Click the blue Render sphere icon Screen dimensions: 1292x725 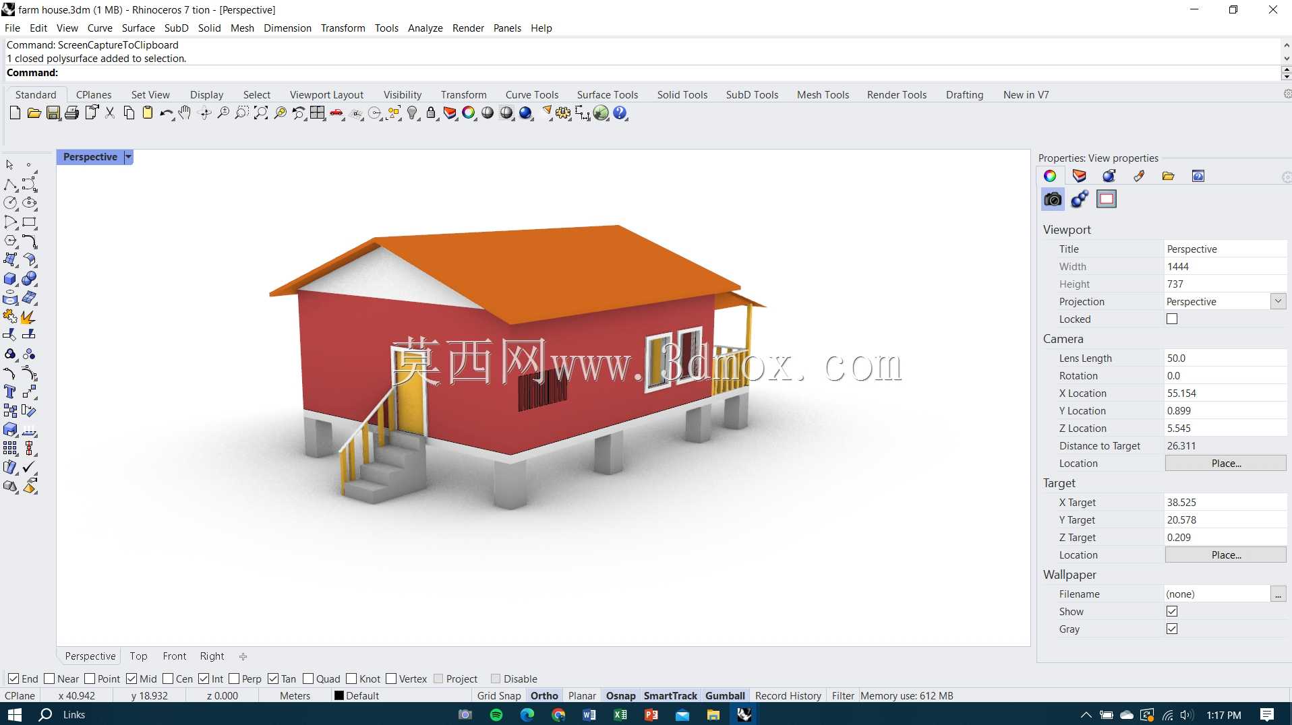526,113
